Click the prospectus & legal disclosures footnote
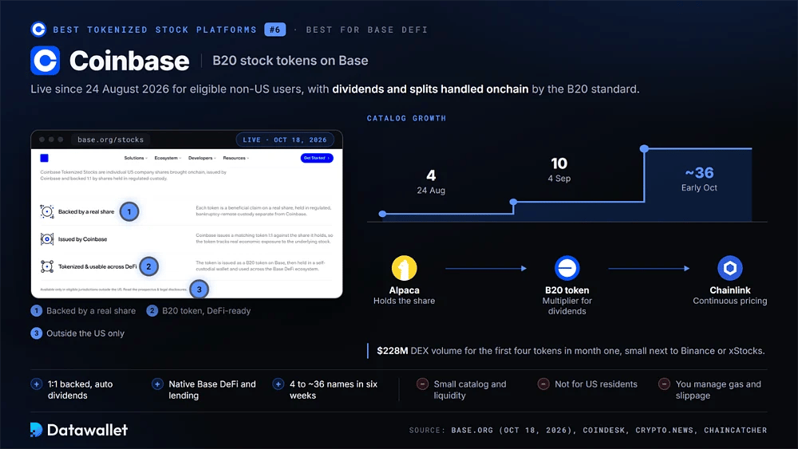 tap(113, 289)
